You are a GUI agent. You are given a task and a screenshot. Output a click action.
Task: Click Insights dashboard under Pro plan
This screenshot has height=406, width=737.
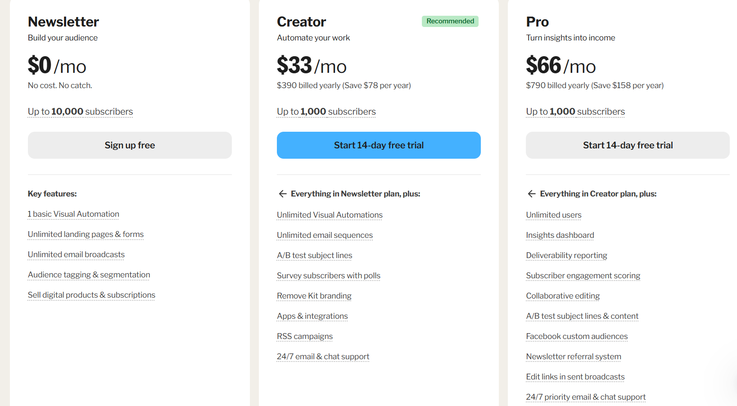click(x=560, y=235)
